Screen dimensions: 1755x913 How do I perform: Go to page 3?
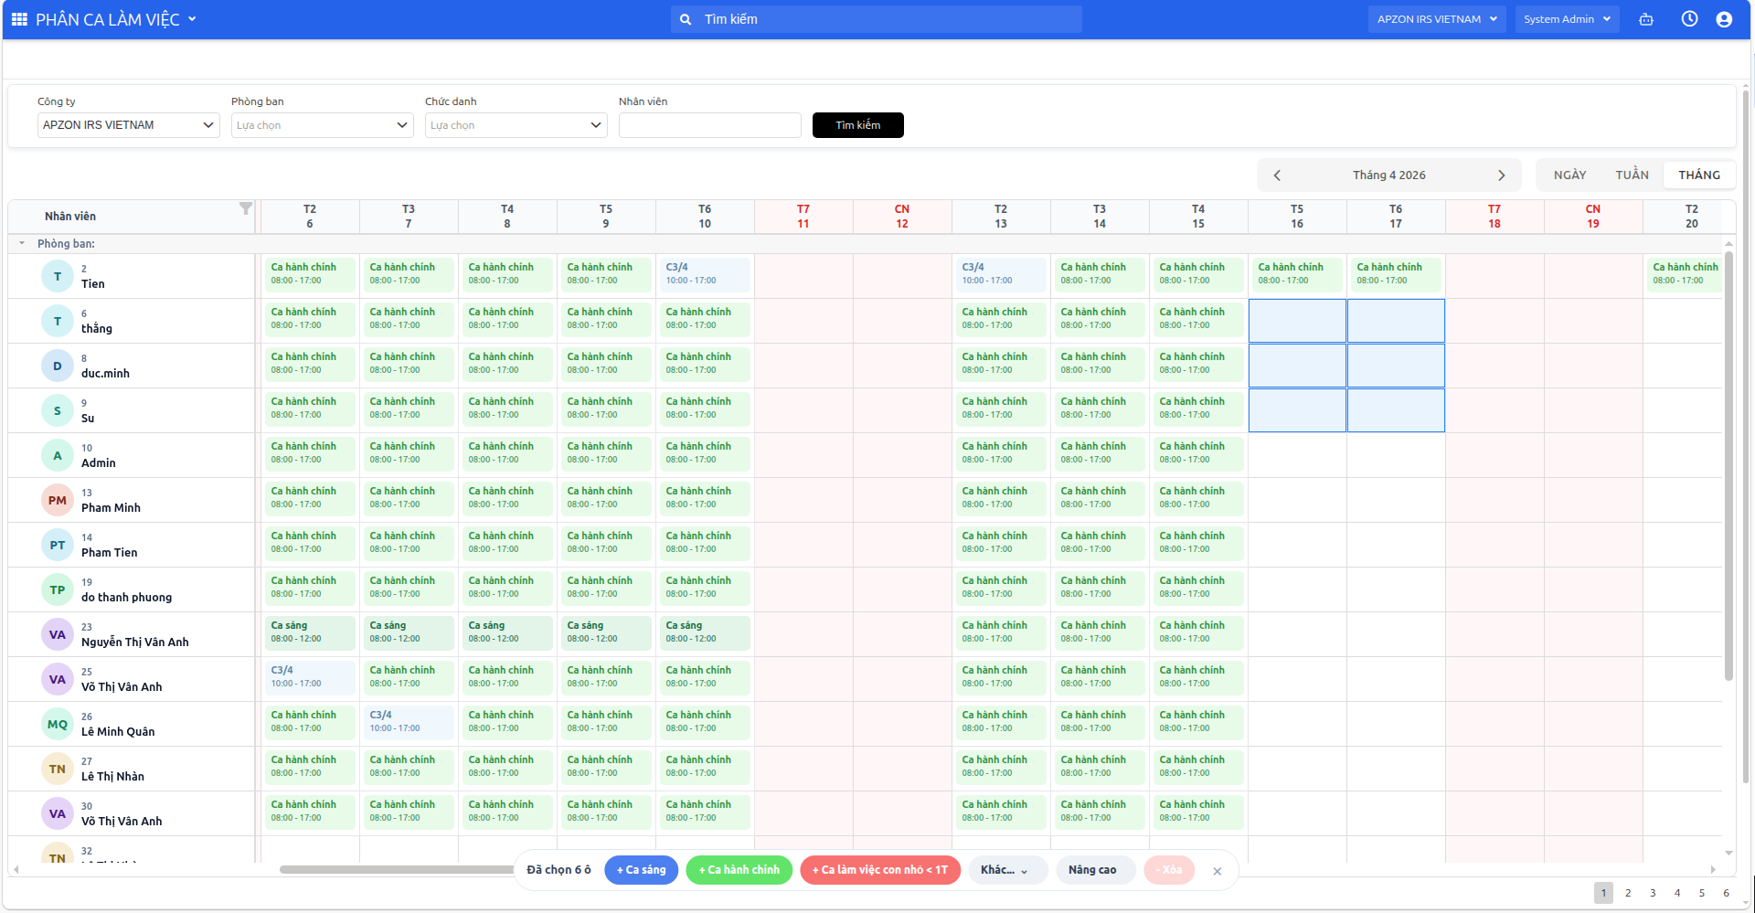(x=1653, y=893)
